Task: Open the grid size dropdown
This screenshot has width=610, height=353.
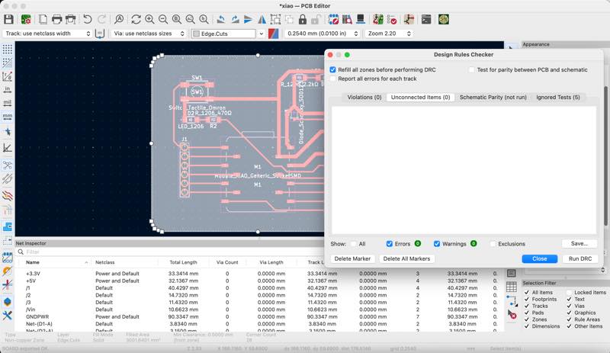Action: point(322,34)
